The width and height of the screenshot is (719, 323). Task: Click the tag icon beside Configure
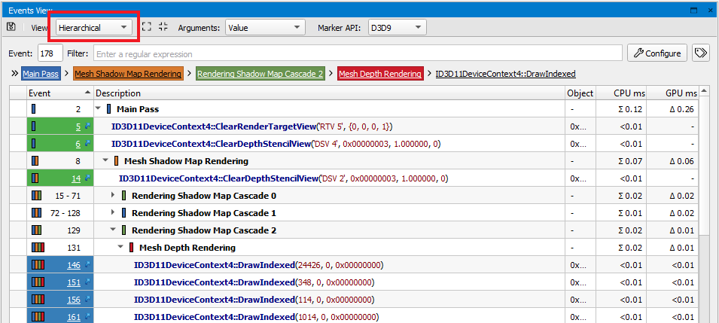tap(701, 53)
